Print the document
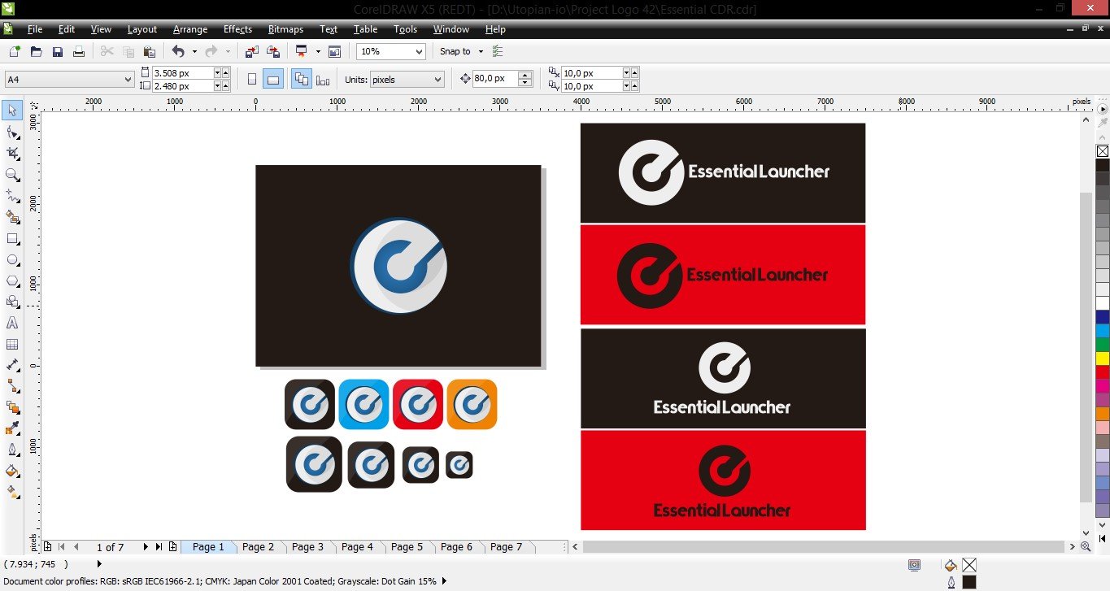1110x591 pixels. point(79,51)
